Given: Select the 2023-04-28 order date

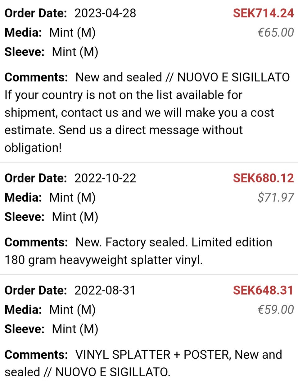Looking at the screenshot, I should coord(105,13).
